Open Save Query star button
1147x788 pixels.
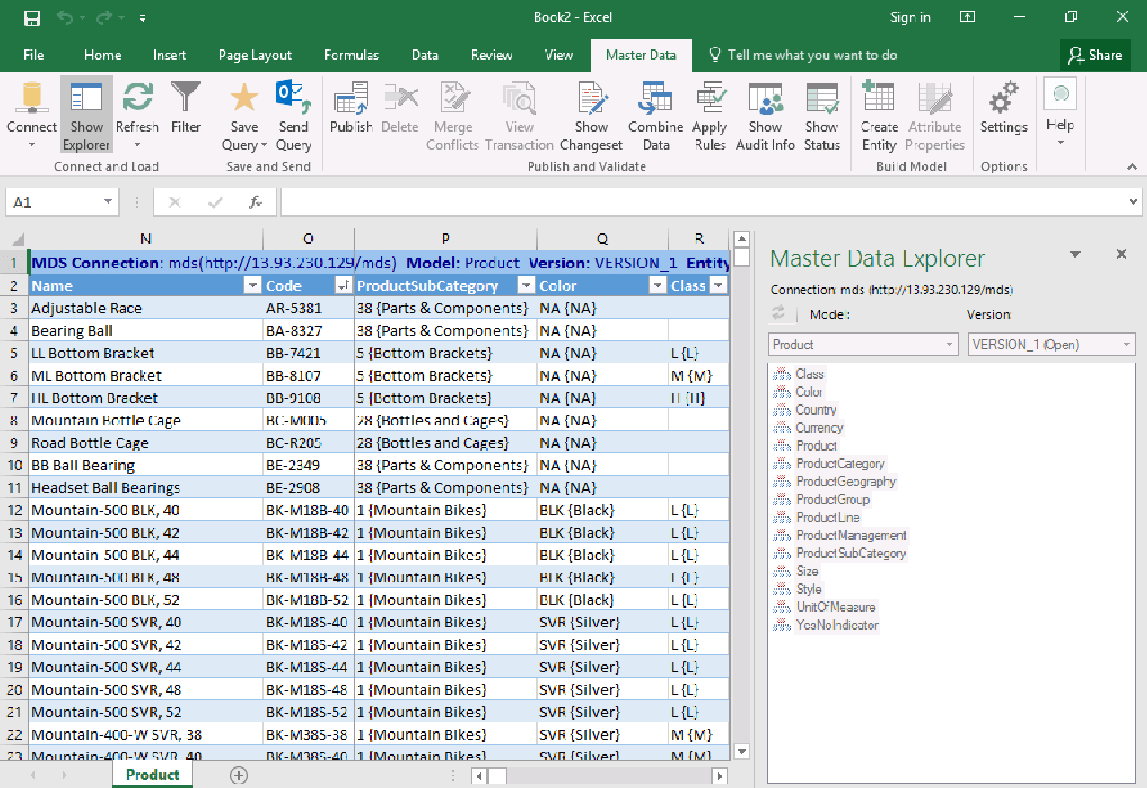[x=244, y=115]
